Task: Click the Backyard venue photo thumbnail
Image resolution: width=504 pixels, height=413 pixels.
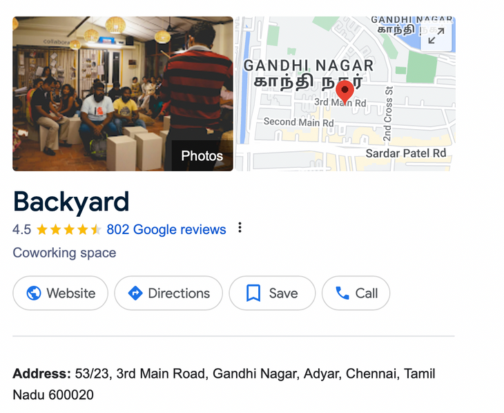Action: (123, 94)
